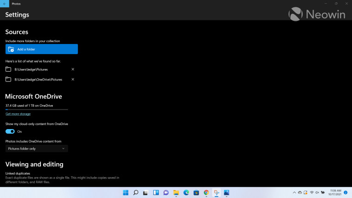Toggle Show my cloud-only content from OneDrive
The height and width of the screenshot is (198, 352).
pyautogui.click(x=10, y=131)
